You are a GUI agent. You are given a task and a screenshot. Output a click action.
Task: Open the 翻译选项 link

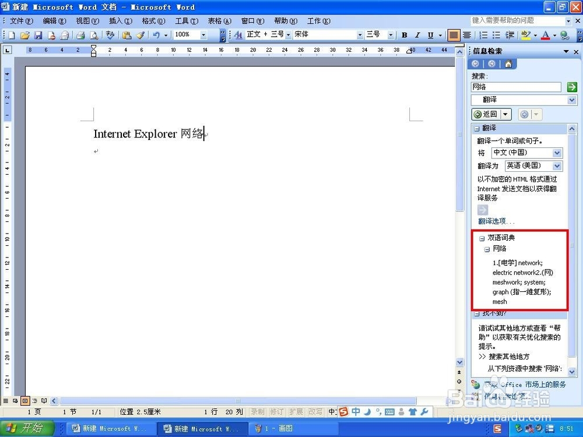click(x=496, y=221)
